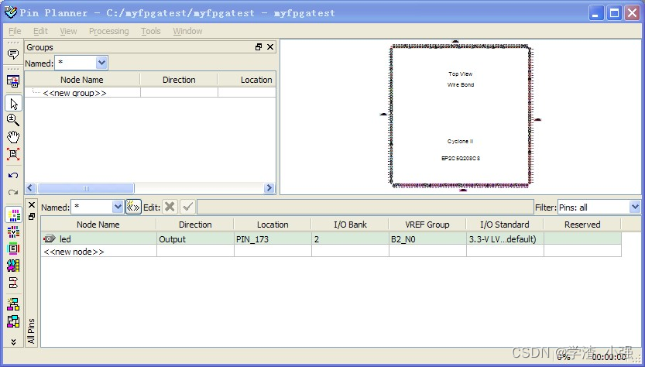Open the Filter 'Pins: all' dropdown
The width and height of the screenshot is (645, 367).
pyautogui.click(x=635, y=207)
